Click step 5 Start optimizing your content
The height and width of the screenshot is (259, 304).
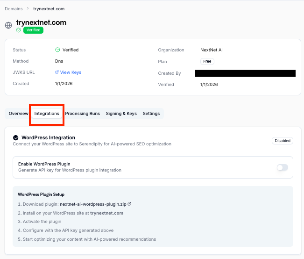coord(87,239)
